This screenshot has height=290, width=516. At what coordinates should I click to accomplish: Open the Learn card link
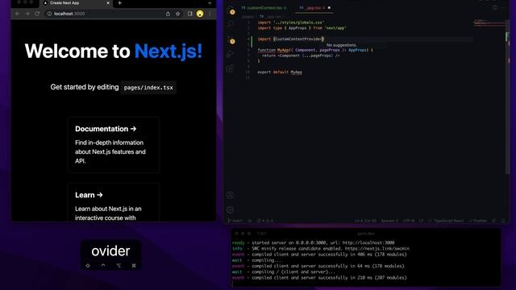click(x=114, y=202)
